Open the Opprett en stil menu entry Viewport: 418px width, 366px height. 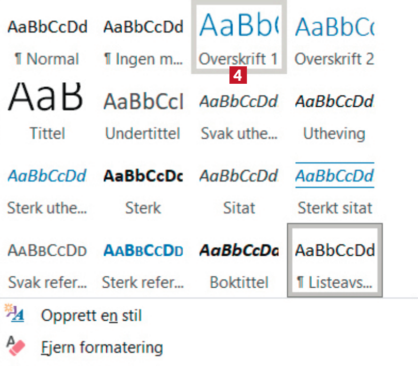point(91,316)
